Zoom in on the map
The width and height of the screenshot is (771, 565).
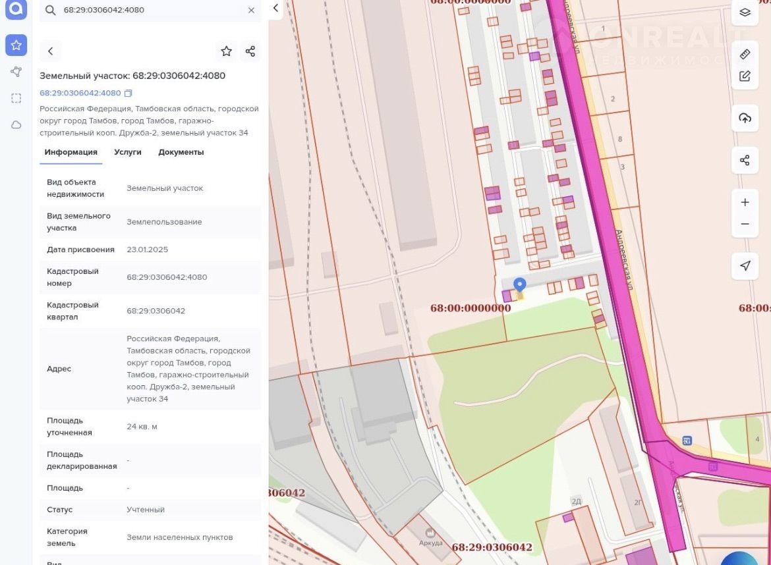745,202
